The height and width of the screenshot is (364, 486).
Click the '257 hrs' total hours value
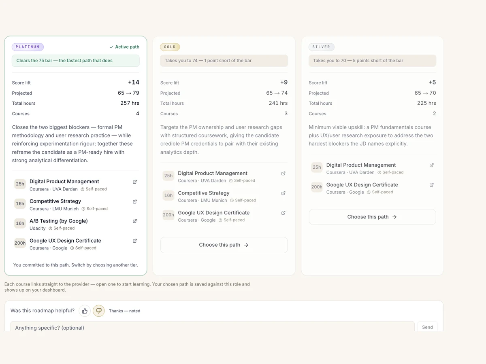[130, 103]
